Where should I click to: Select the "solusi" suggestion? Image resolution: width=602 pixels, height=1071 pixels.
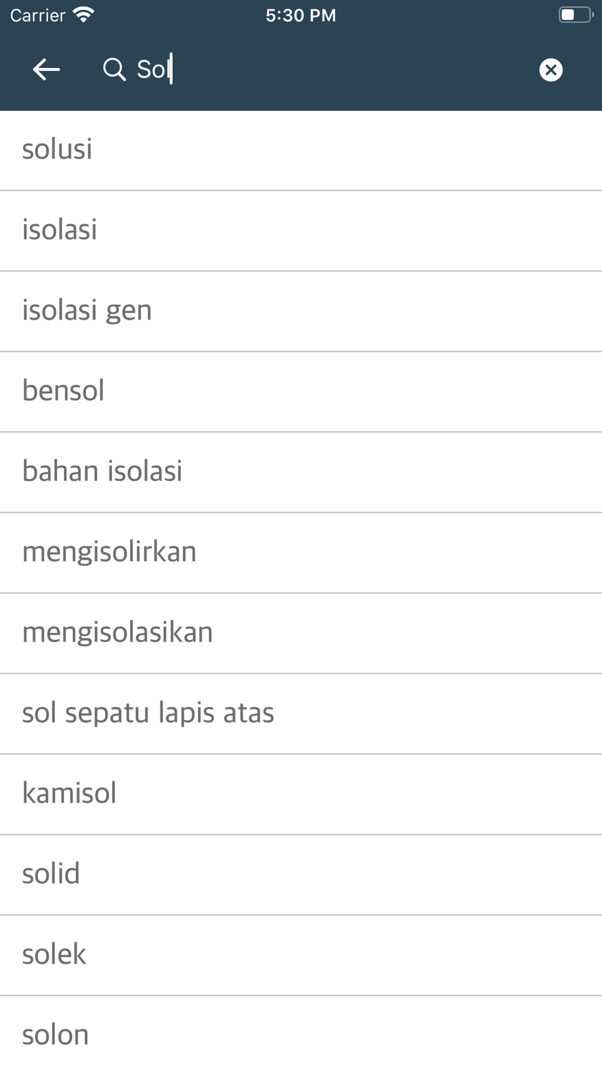(x=301, y=151)
